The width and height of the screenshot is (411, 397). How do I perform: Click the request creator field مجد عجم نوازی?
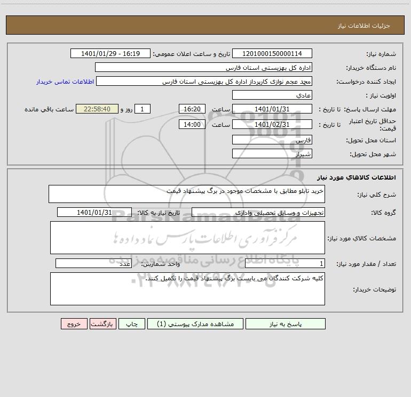[x=204, y=81]
